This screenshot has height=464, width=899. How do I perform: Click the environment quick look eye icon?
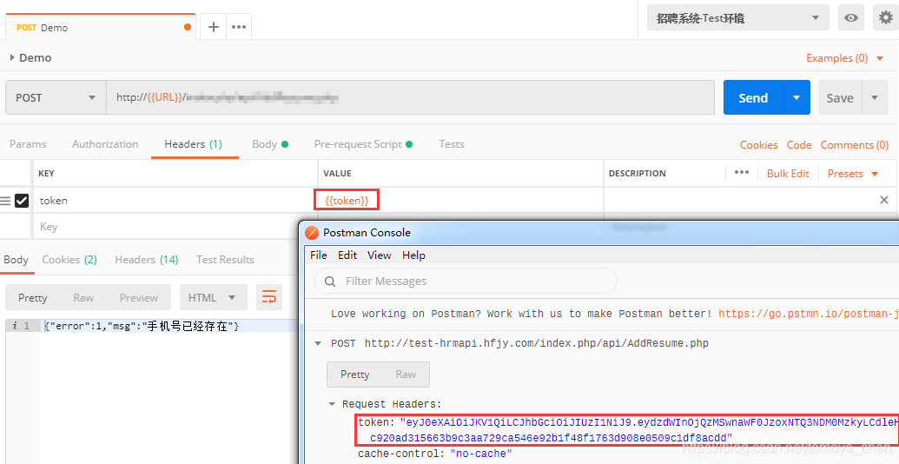(x=851, y=17)
